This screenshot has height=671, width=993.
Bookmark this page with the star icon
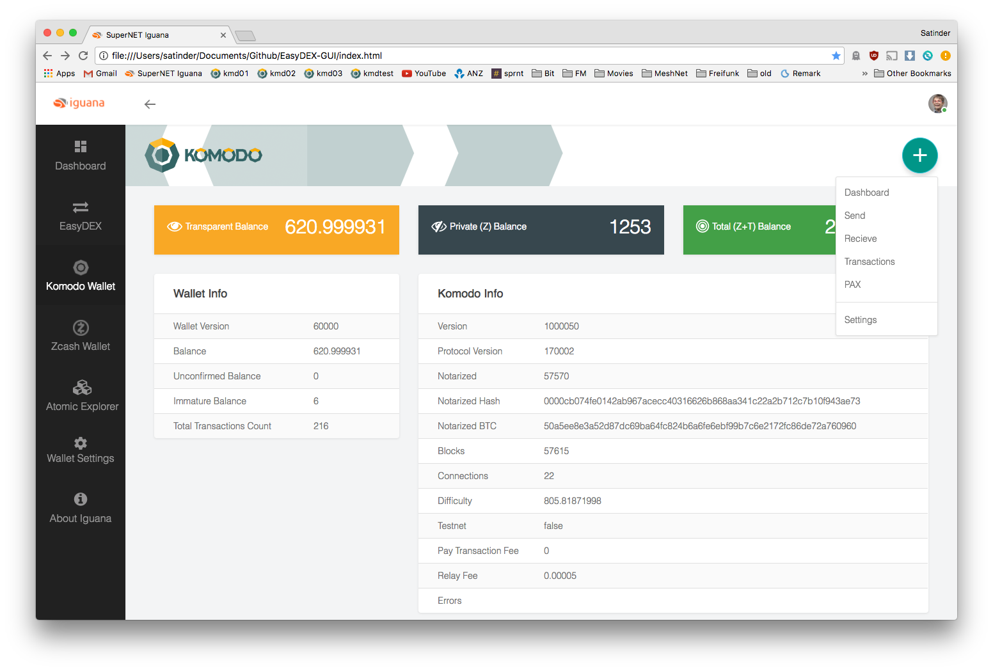pyautogui.click(x=836, y=56)
